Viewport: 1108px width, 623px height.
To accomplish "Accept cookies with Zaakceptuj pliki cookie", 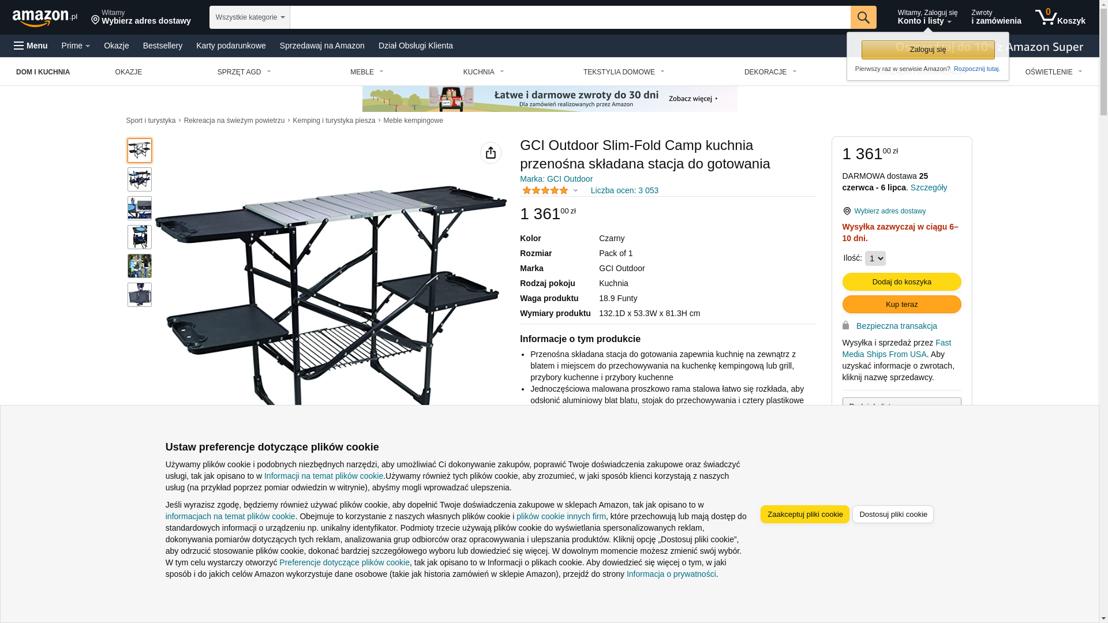I will 804,514.
